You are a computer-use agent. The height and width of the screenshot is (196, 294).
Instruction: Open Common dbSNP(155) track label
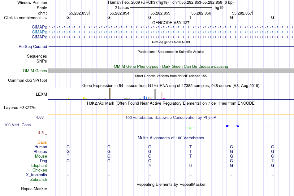click(x=28, y=80)
